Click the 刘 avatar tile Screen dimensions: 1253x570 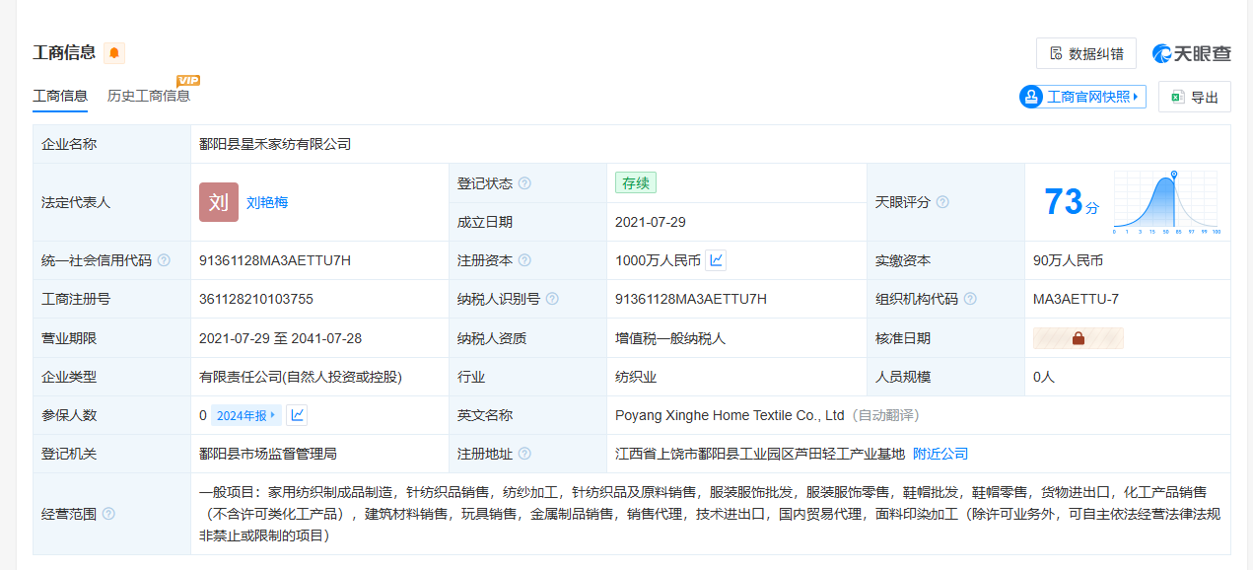pyautogui.click(x=219, y=202)
